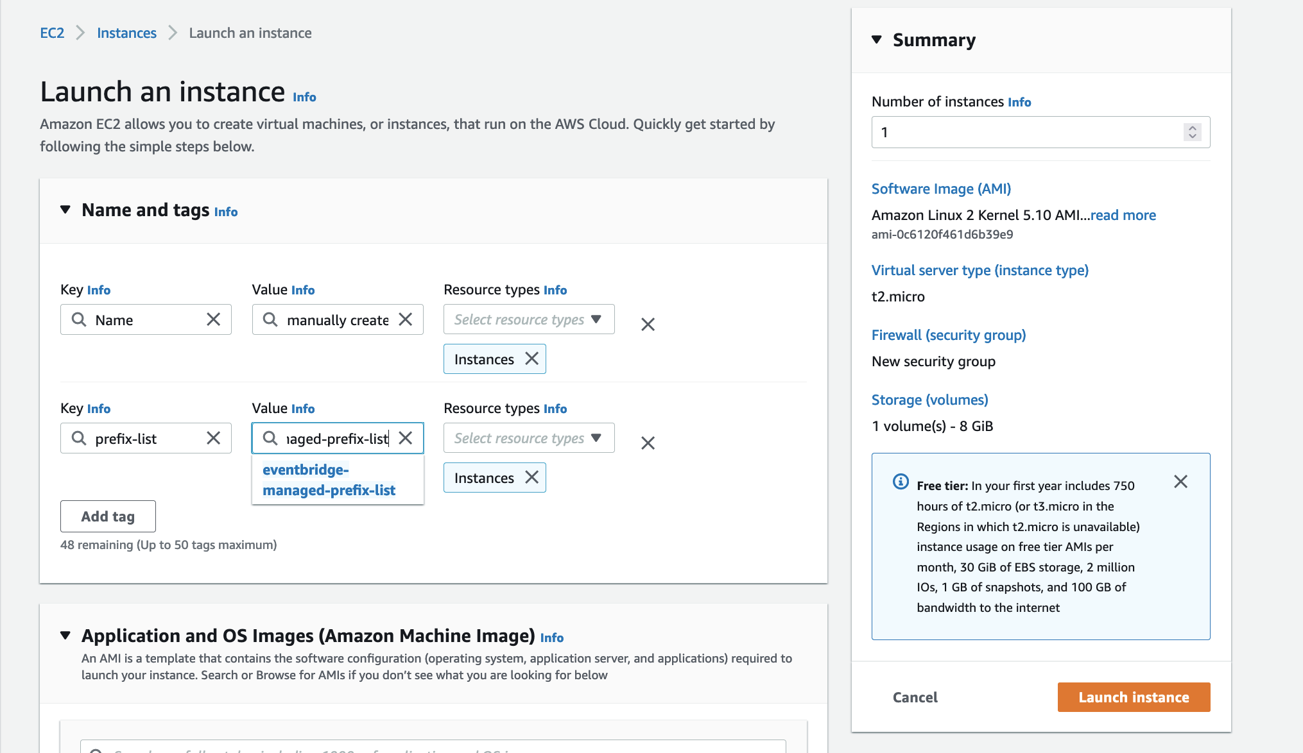Click search icon in managed-prefix-list value field
This screenshot has height=753, width=1303.
point(270,438)
